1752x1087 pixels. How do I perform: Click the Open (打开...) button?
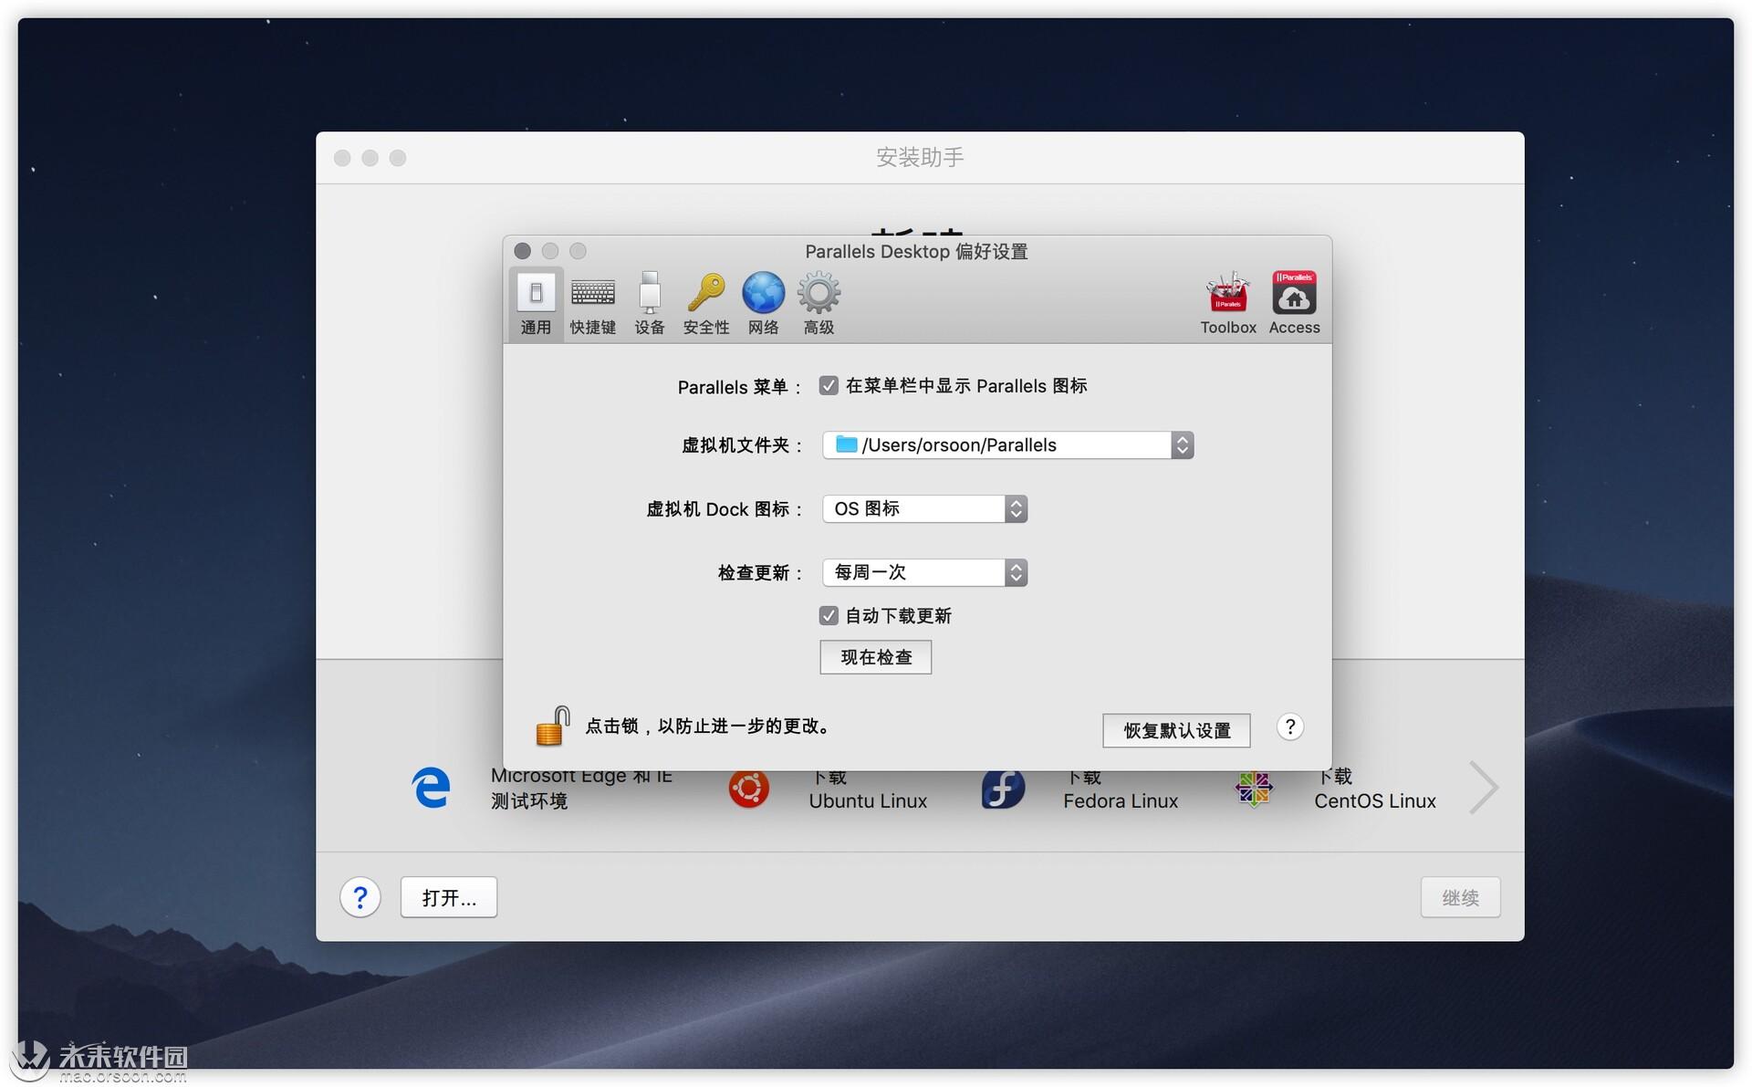point(449,898)
